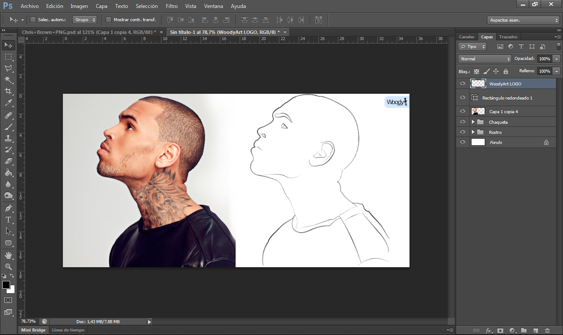This screenshot has width=563, height=335.
Task: Select the Polygonal Lasso tool
Action: 8,68
